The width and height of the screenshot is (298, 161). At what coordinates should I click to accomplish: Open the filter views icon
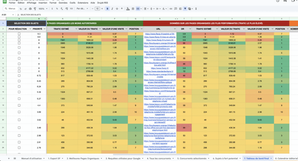(x=189, y=9)
